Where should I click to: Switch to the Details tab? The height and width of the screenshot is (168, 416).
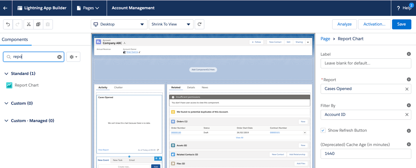tap(191, 87)
